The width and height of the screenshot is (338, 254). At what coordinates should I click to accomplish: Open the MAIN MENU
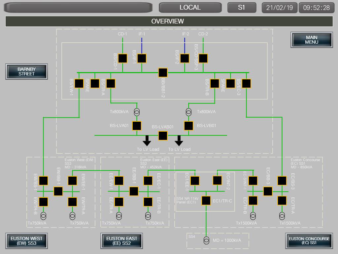(311, 40)
